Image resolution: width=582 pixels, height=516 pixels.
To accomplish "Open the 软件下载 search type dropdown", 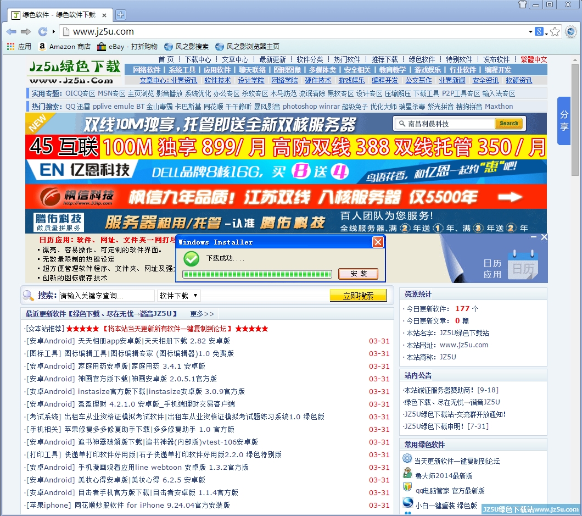I will click(179, 296).
